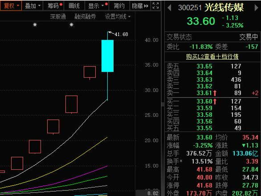Click the stock name 光线传媒
The width and height of the screenshot is (261, 196).
click(224, 8)
